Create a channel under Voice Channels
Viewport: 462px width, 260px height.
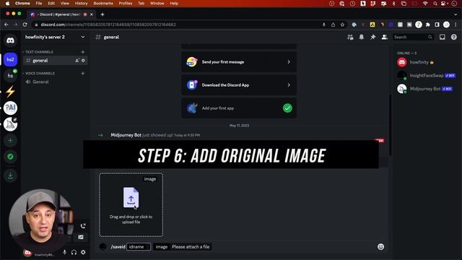point(83,73)
